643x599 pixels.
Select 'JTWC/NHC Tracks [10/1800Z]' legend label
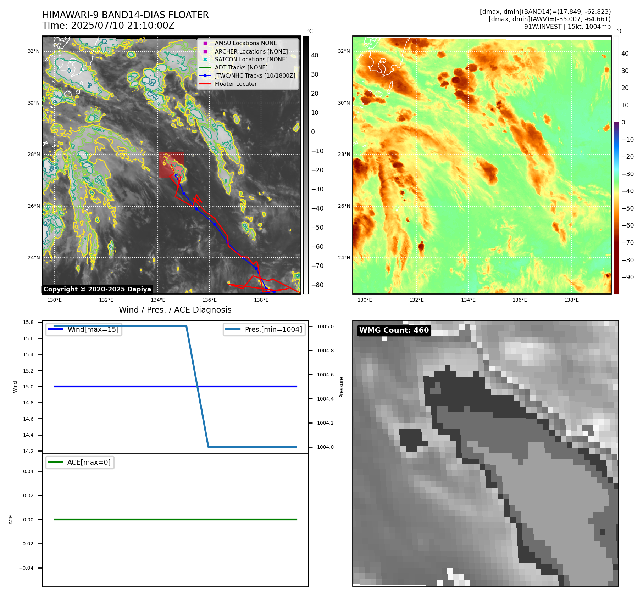pos(255,75)
